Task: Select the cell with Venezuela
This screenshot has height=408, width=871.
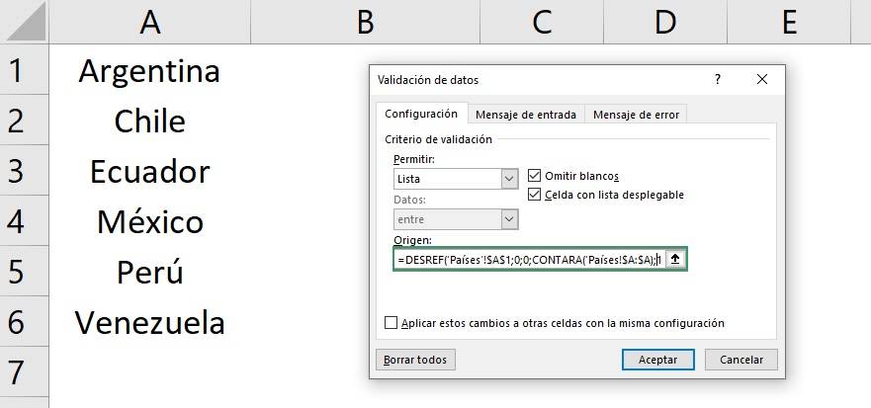Action: [x=149, y=322]
